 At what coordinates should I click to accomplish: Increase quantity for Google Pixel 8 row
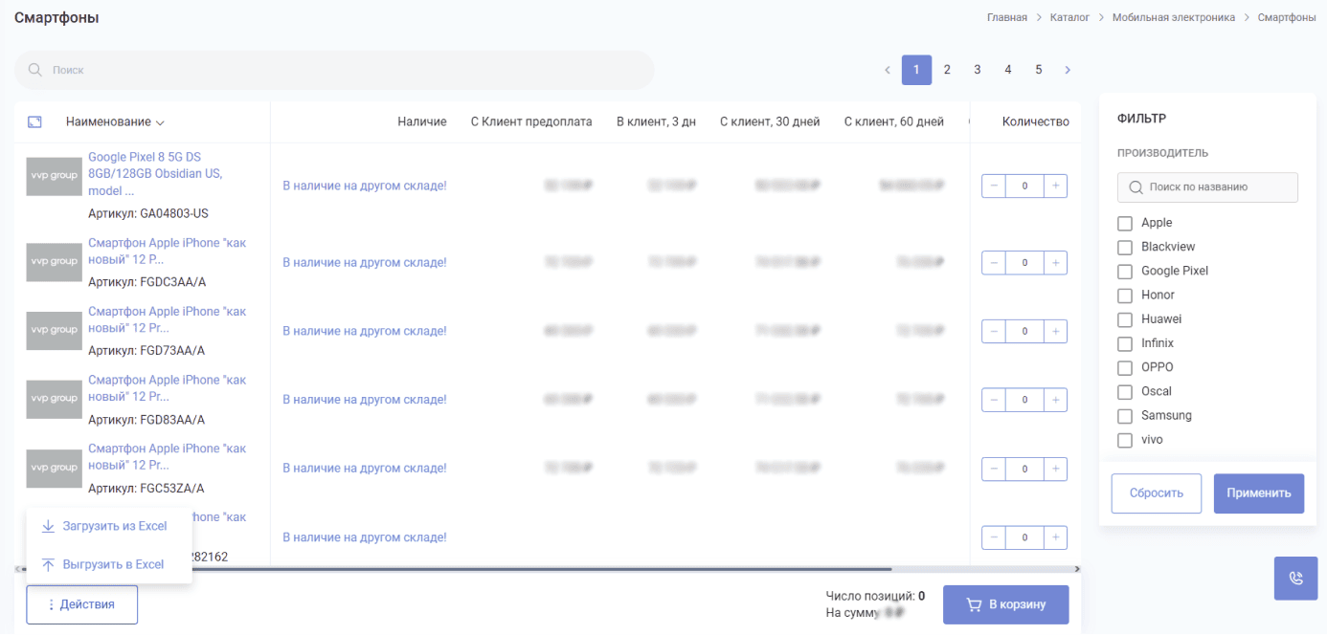click(x=1055, y=186)
